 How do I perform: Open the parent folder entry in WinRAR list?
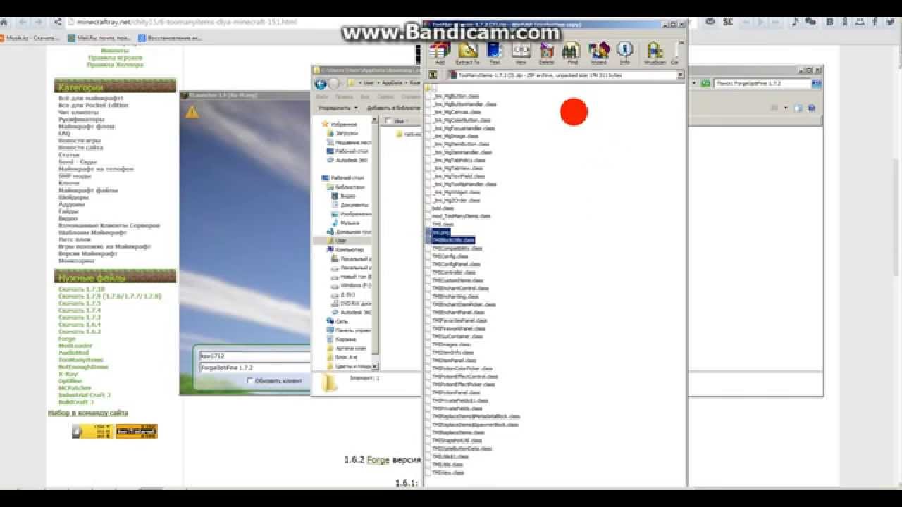coord(431,88)
